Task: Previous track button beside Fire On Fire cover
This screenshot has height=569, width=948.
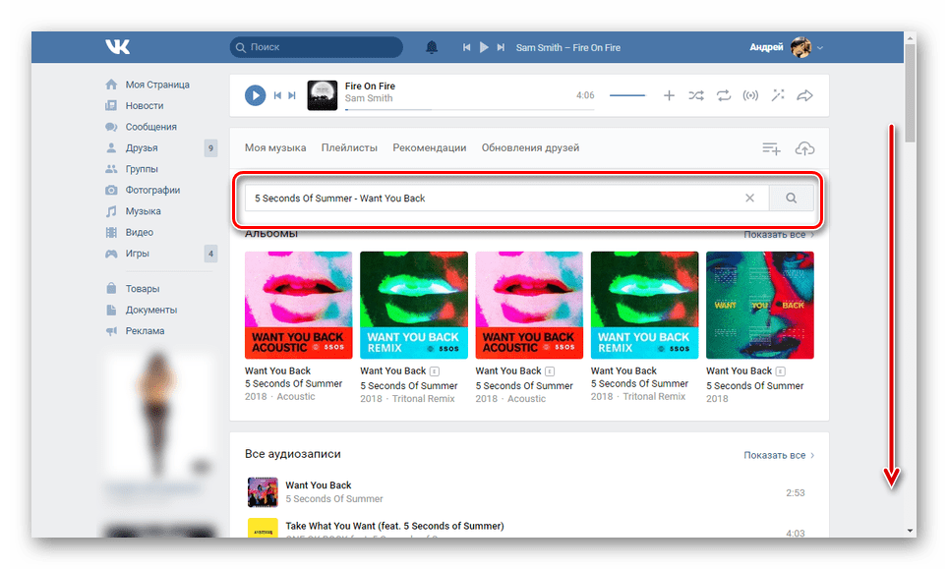Action: (277, 95)
